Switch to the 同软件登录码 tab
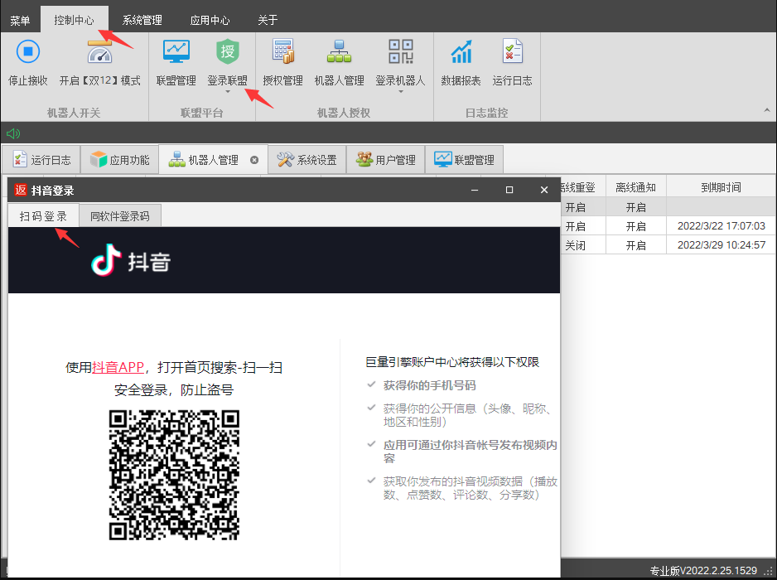 120,216
